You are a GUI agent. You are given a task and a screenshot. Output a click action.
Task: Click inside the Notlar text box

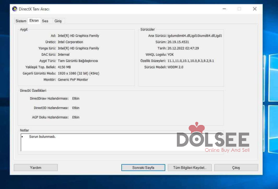(x=97, y=143)
